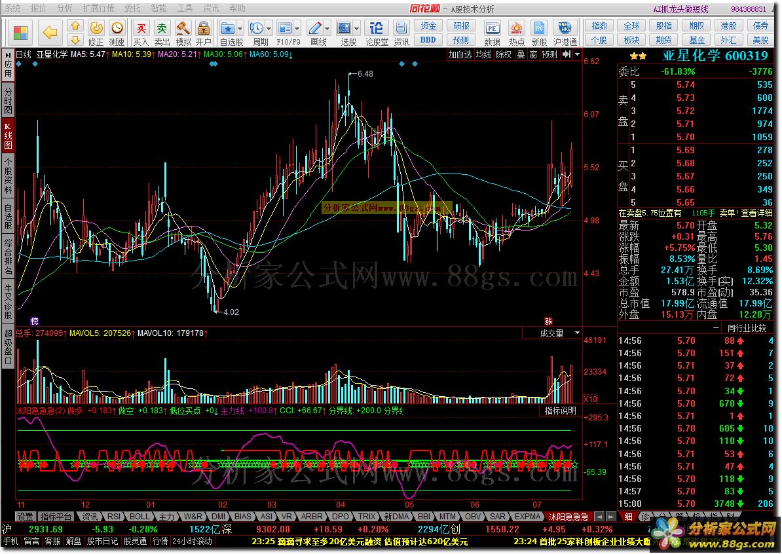Click the up arrow for previous stock

coord(75,26)
